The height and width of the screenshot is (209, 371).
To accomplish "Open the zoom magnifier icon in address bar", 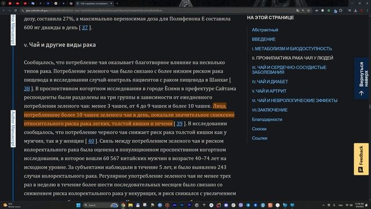I will pyautogui.click(x=303, y=10).
